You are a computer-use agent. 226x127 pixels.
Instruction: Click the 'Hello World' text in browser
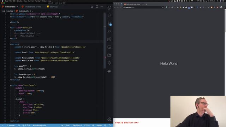coord(169,64)
